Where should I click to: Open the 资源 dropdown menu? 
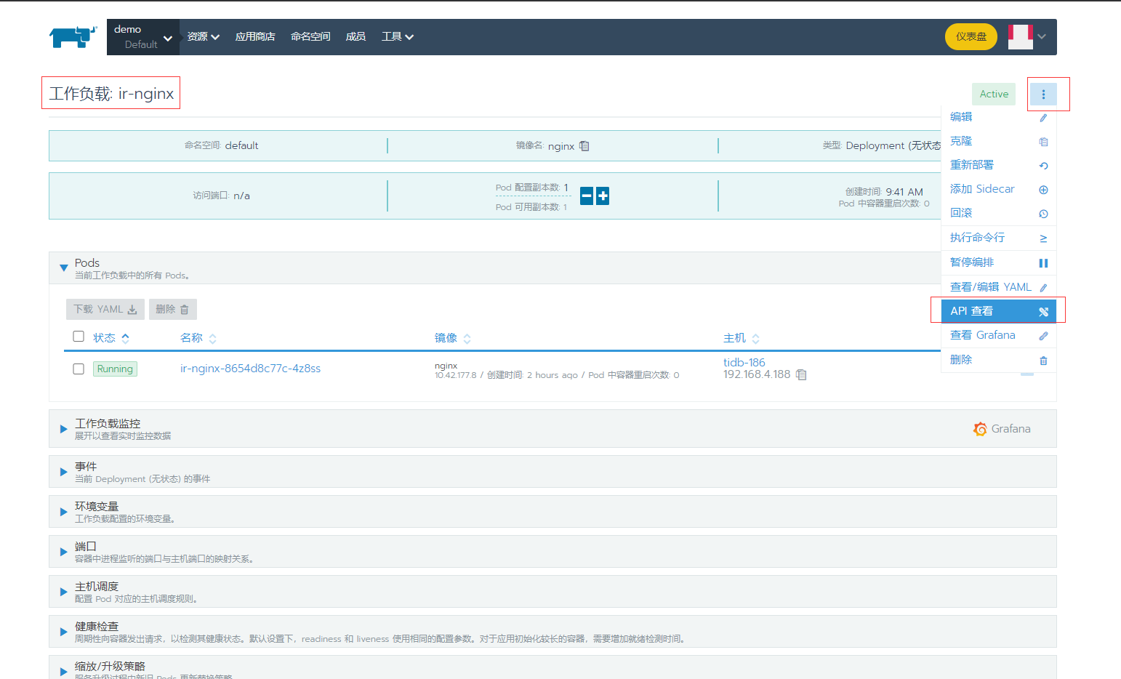tap(203, 37)
